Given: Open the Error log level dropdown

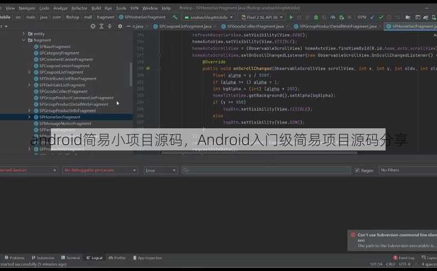Looking at the screenshot, I should (x=160, y=170).
